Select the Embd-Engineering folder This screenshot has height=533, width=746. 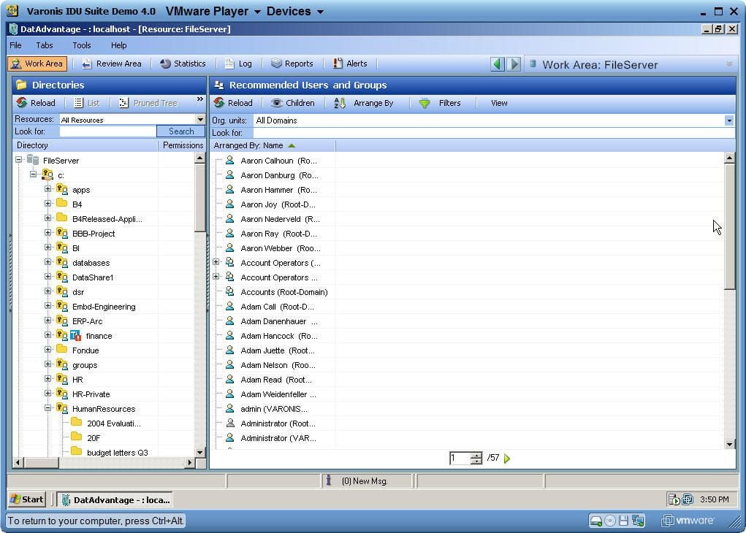pos(104,307)
